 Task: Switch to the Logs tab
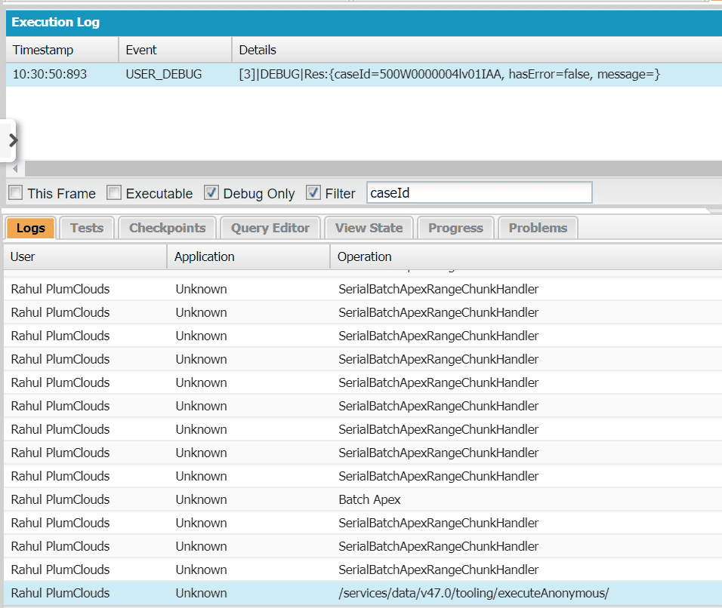coord(31,228)
